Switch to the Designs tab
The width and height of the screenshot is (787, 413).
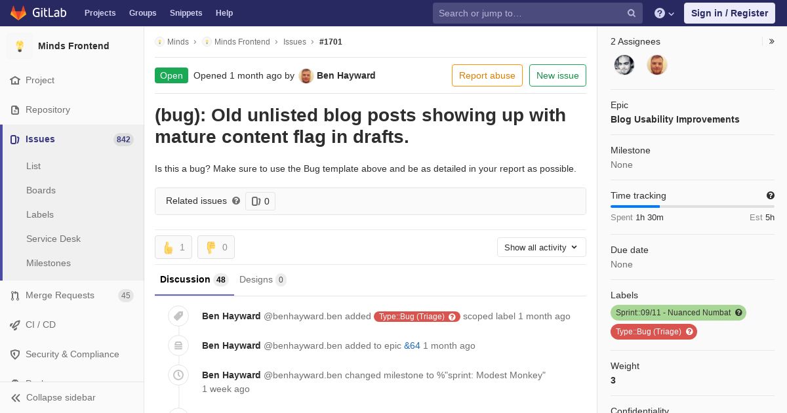(262, 279)
